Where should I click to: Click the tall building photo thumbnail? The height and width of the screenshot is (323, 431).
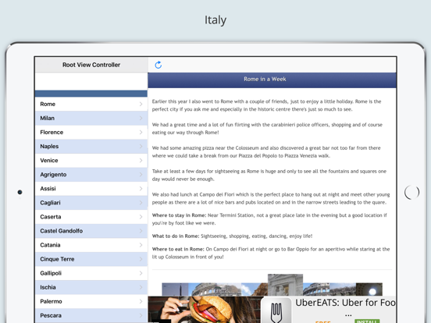tap(285, 285)
